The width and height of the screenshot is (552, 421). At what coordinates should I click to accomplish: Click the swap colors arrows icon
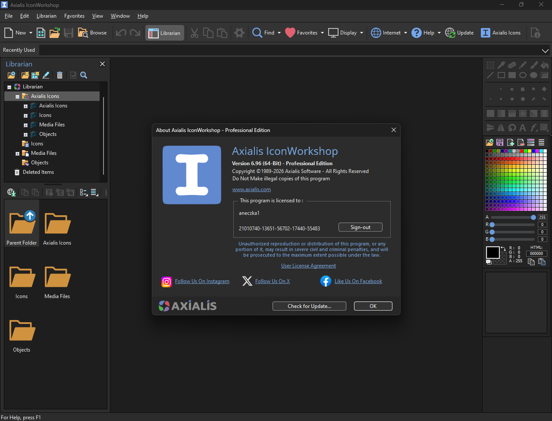[x=503, y=249]
